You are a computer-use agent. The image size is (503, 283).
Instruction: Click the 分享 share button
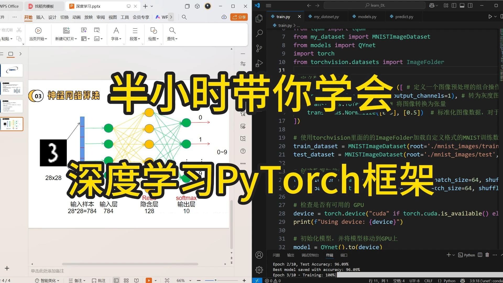tap(239, 17)
